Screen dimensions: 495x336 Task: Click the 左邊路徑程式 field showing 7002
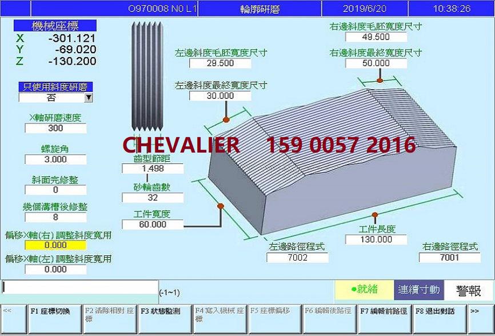[x=297, y=258]
